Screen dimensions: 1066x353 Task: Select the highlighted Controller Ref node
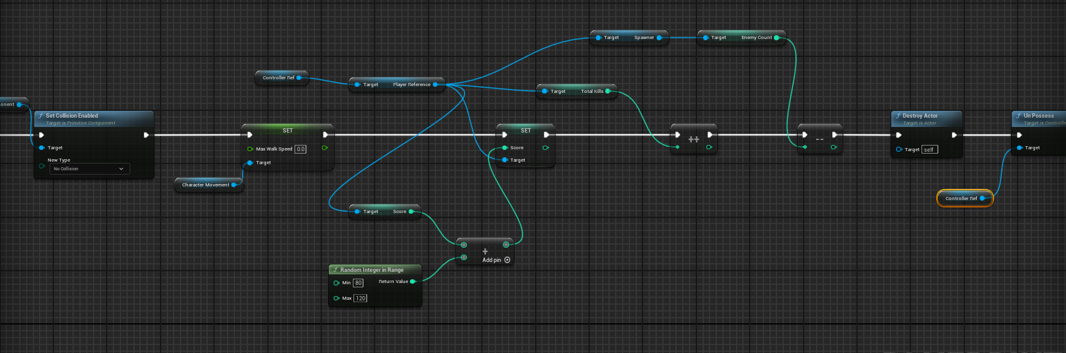(x=965, y=198)
